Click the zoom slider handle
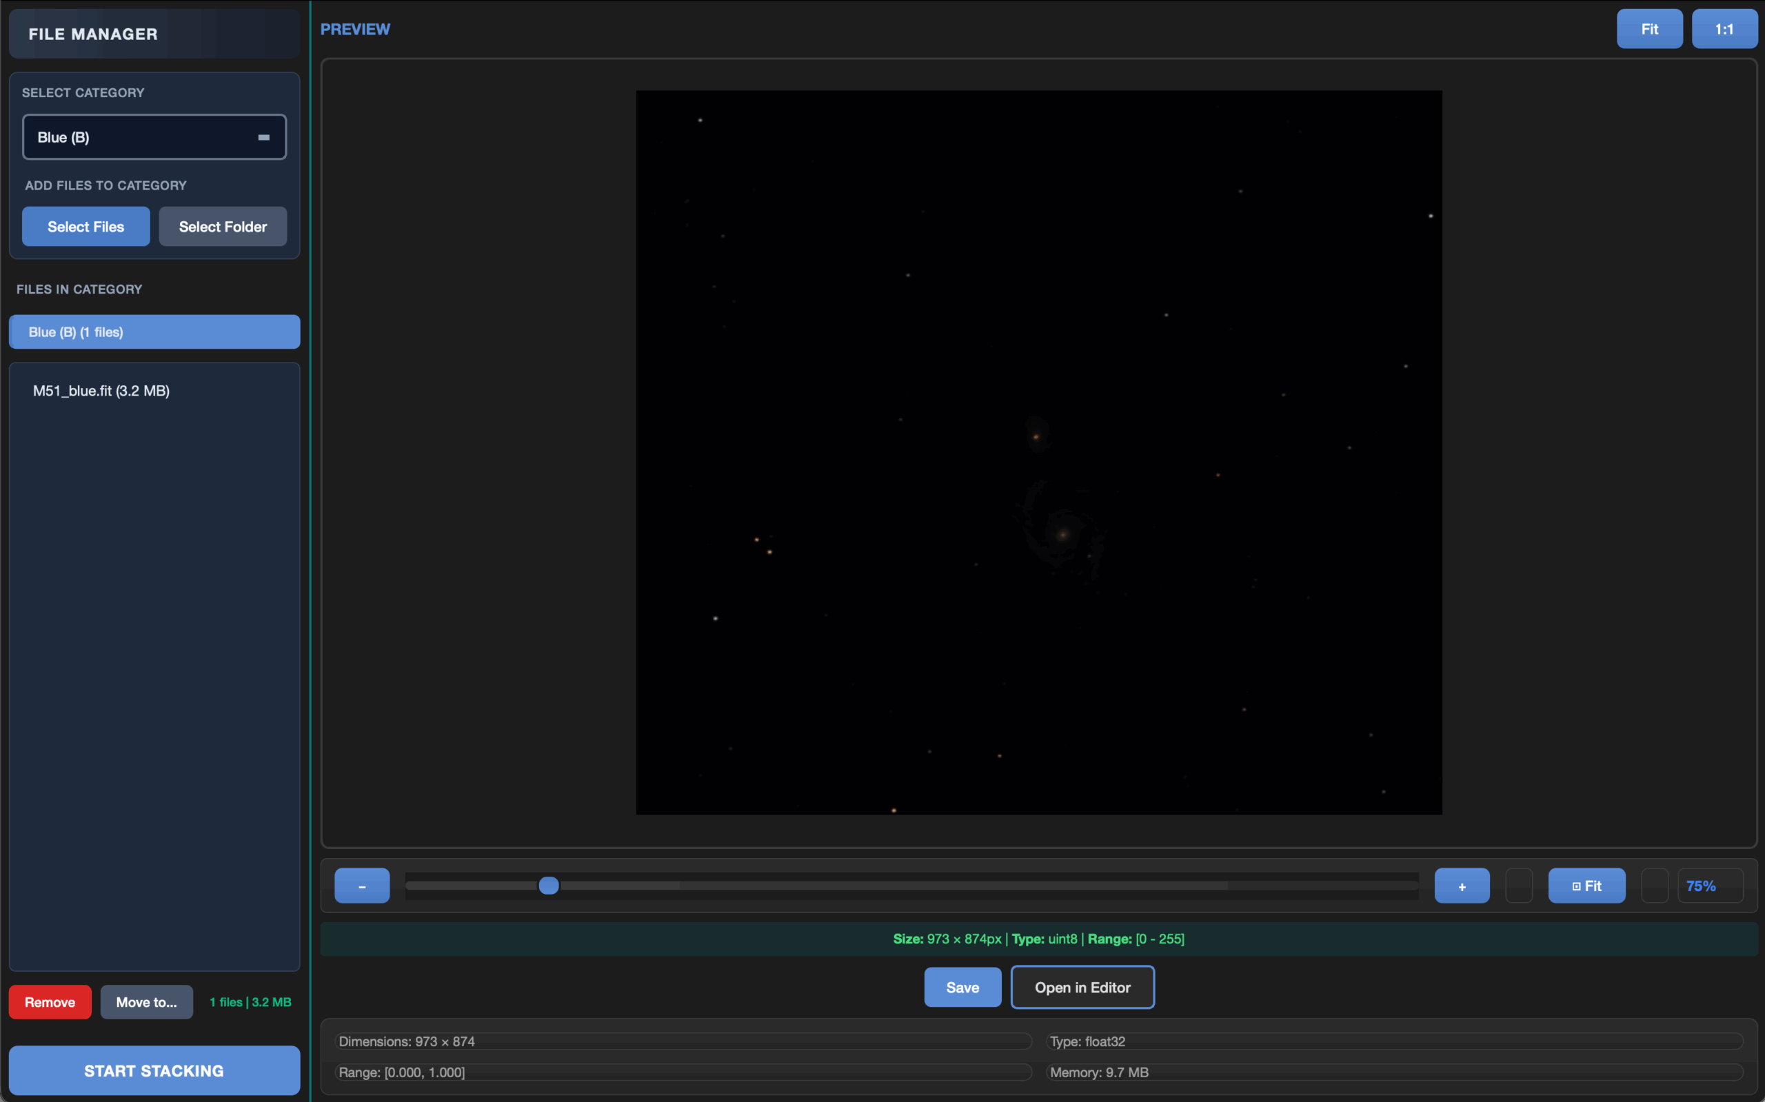The image size is (1765, 1102). (548, 886)
